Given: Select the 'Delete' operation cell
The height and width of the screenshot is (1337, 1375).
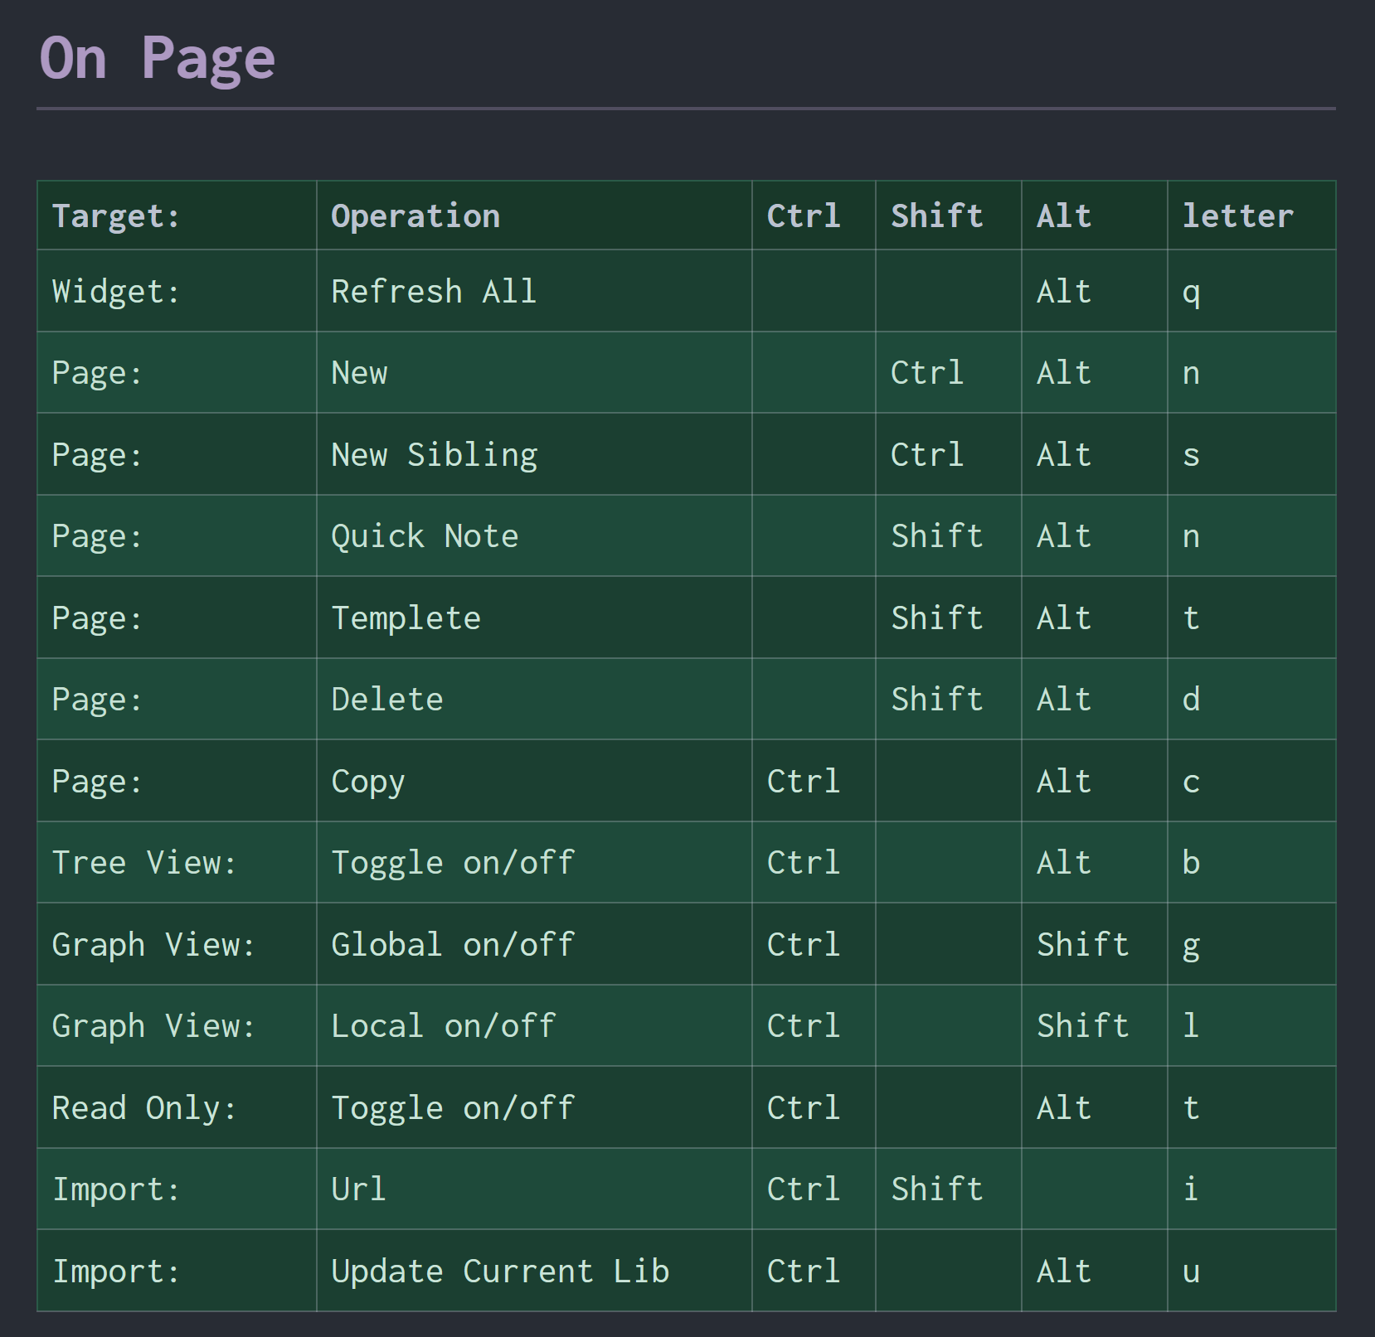Looking at the screenshot, I should (x=387, y=700).
